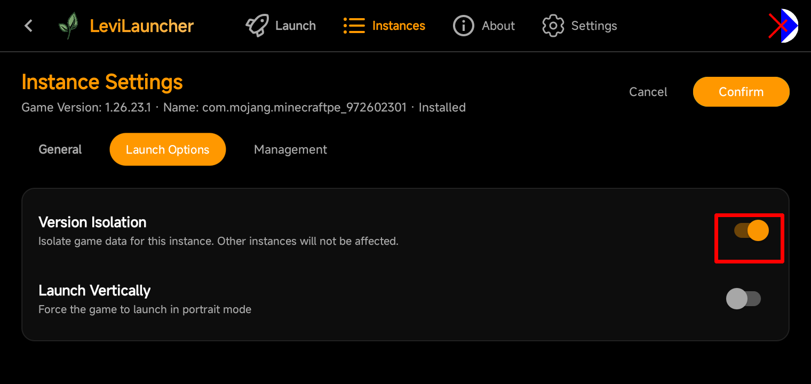Go back with the left chevron arrow
The width and height of the screenshot is (811, 384).
click(29, 26)
